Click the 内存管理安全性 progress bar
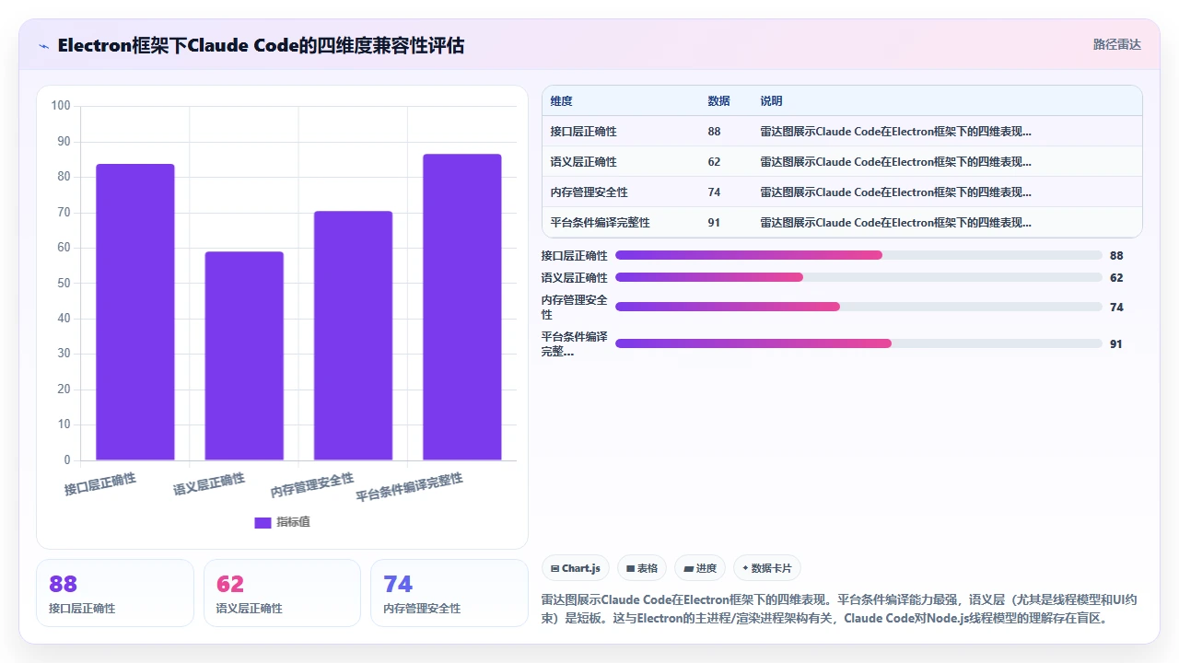 click(x=858, y=307)
